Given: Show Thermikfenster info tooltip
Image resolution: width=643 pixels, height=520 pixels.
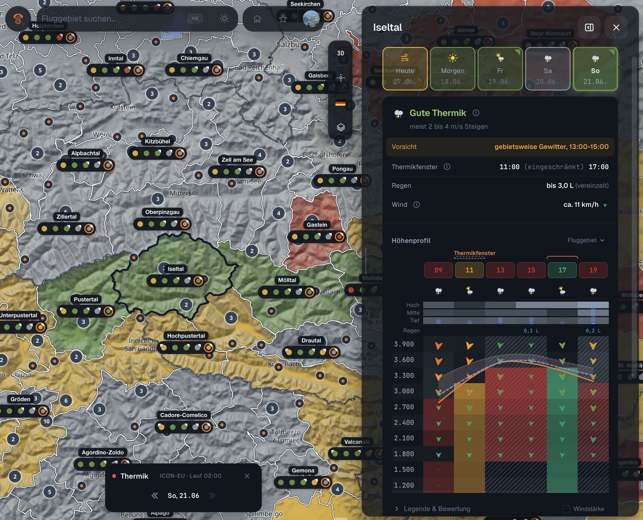Looking at the screenshot, I should 447,167.
